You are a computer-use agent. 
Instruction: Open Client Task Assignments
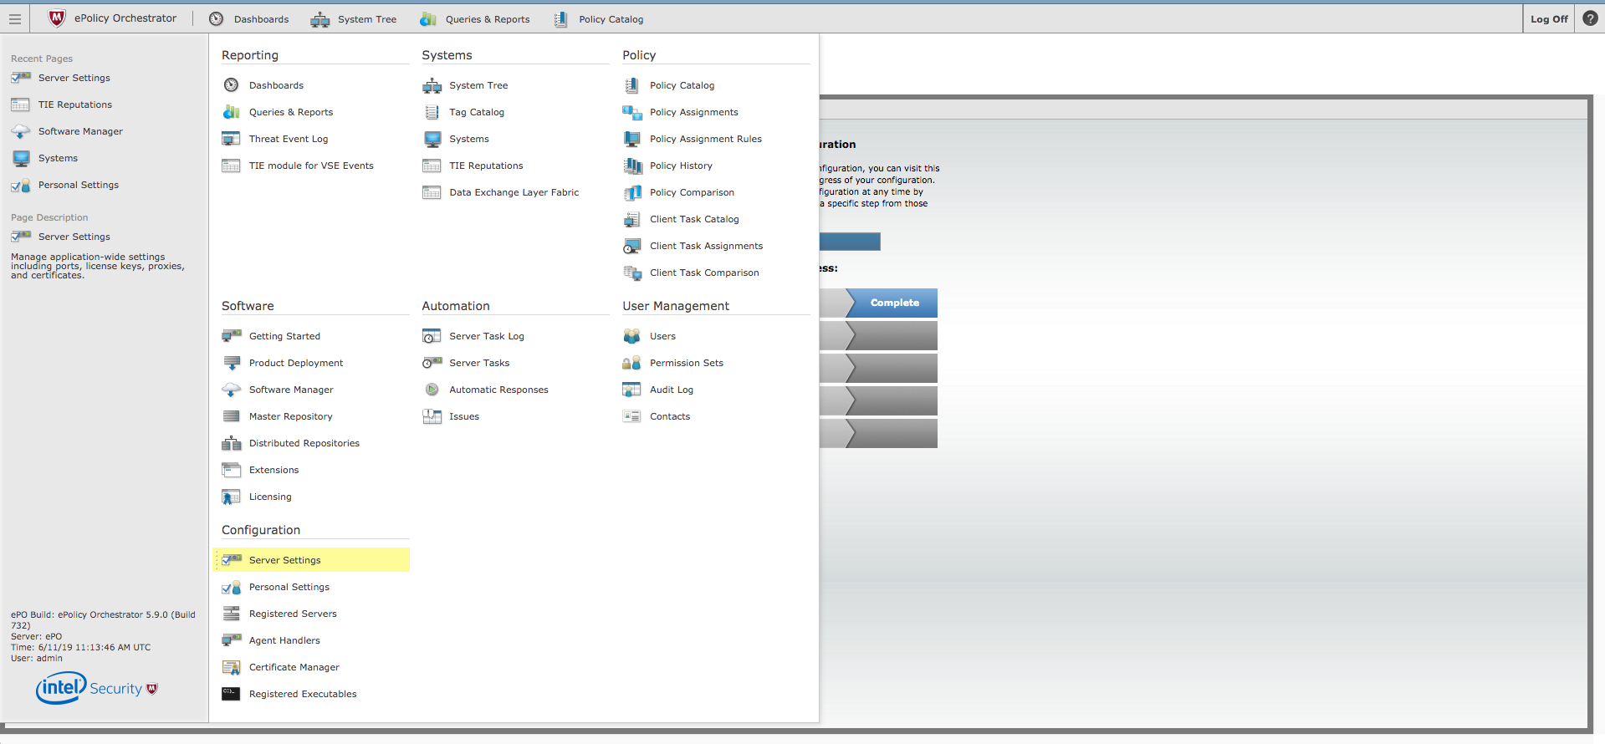tap(706, 246)
